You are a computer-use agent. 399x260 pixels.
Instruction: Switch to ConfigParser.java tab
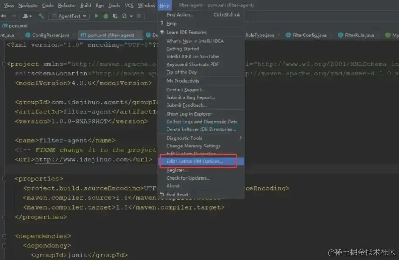(47, 35)
